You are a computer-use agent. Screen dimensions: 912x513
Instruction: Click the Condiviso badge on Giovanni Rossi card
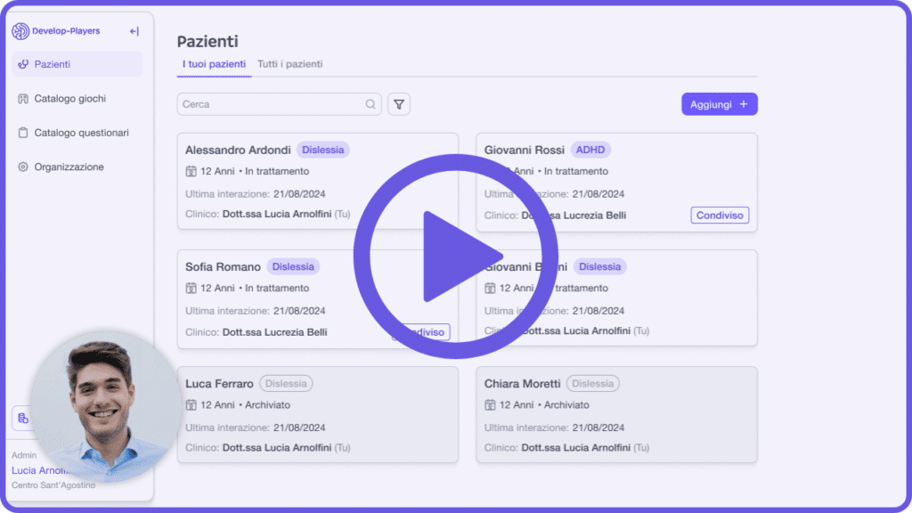(x=720, y=216)
